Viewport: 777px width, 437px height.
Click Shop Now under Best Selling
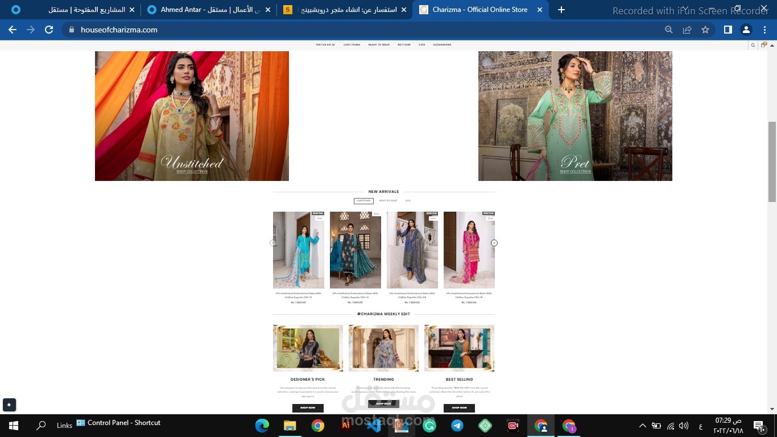pyautogui.click(x=459, y=408)
